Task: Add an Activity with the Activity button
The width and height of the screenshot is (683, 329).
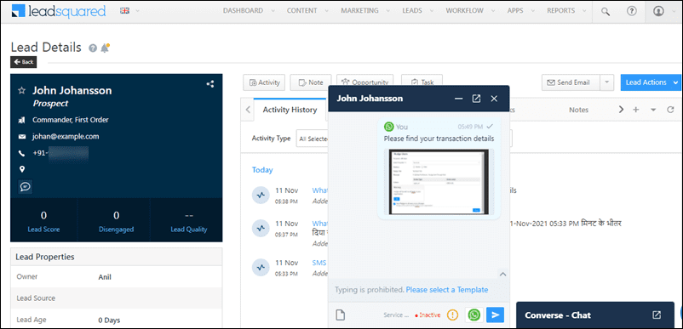Action: [x=264, y=82]
